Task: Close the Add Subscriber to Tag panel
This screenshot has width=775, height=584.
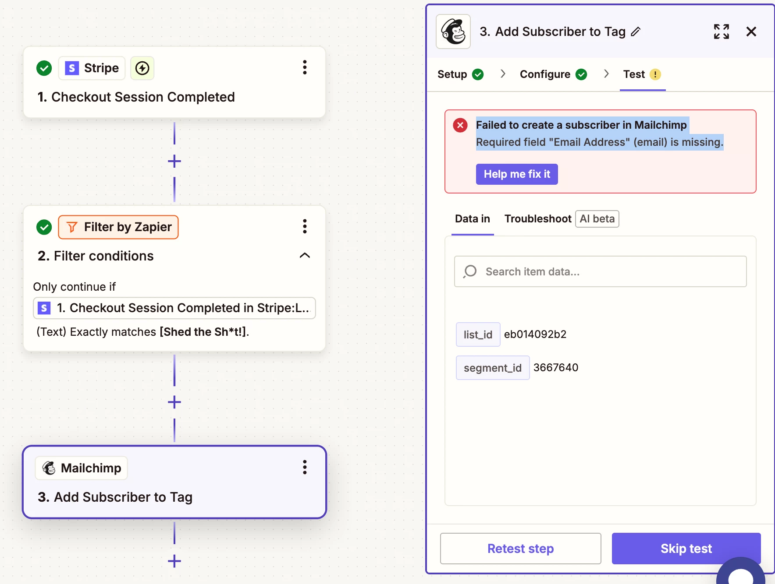Action: click(x=751, y=32)
